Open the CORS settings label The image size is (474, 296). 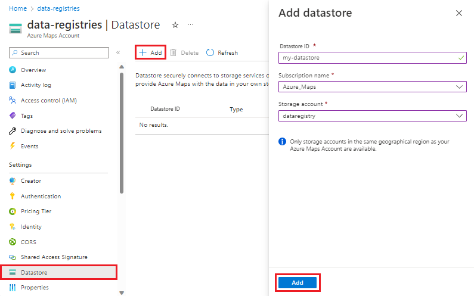tap(29, 242)
